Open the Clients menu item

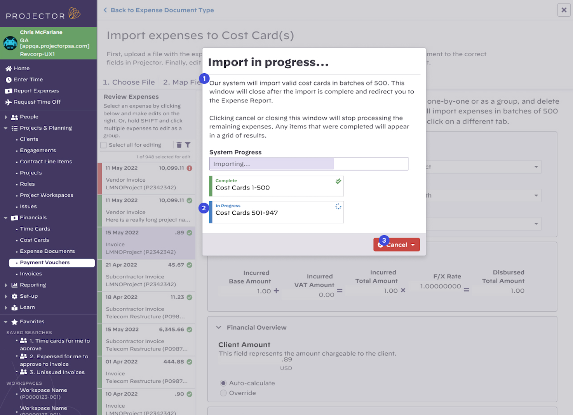[x=29, y=139]
